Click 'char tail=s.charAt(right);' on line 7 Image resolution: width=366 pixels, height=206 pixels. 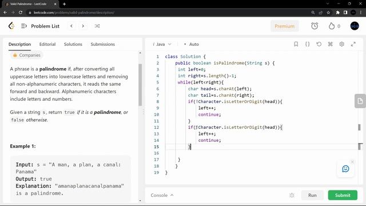221,96
